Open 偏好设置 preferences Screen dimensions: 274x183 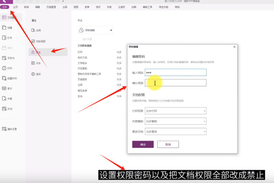point(9,129)
